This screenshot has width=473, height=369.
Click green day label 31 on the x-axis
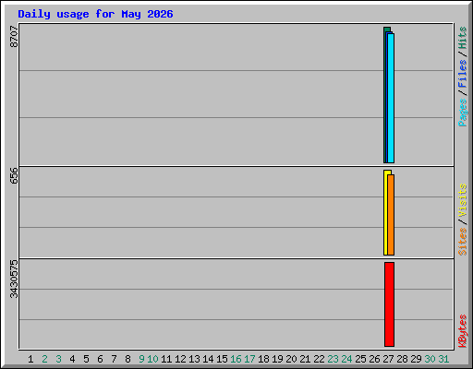pos(443,359)
